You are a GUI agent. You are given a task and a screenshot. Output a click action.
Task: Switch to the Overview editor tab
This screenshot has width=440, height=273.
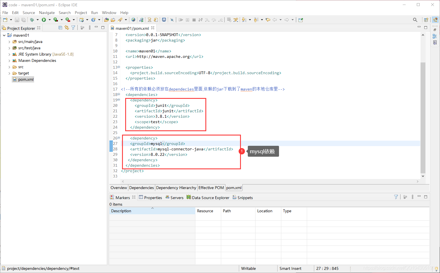click(119, 188)
